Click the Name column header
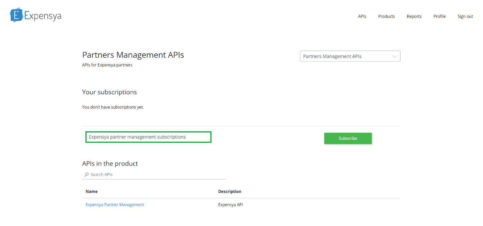 (91, 191)
